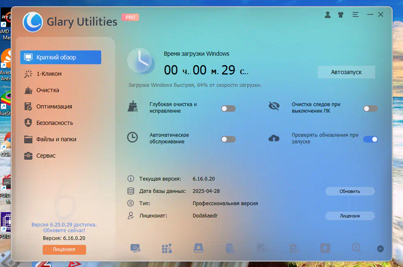403x267 pixels.
Task: Click the Обновить button
Action: click(x=350, y=191)
